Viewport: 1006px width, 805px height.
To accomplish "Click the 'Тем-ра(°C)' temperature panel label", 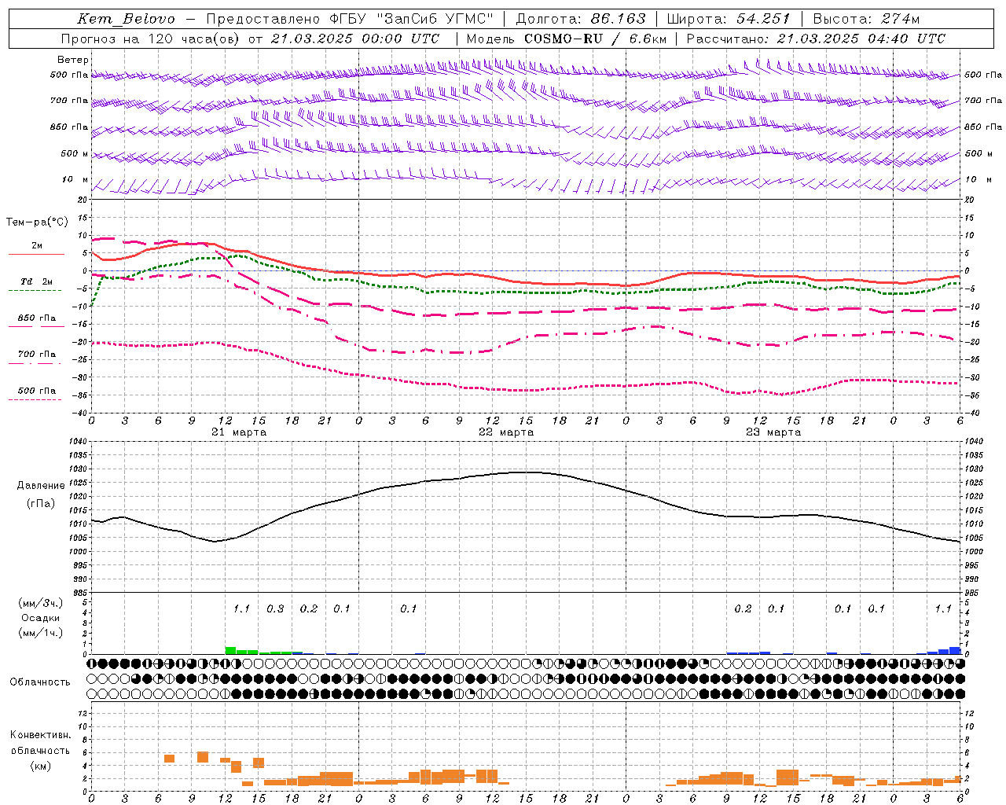I will tap(37, 222).
